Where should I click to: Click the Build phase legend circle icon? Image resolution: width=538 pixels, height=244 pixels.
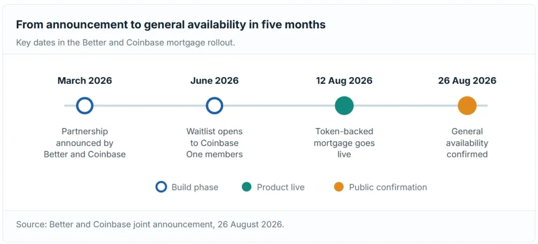tap(161, 187)
